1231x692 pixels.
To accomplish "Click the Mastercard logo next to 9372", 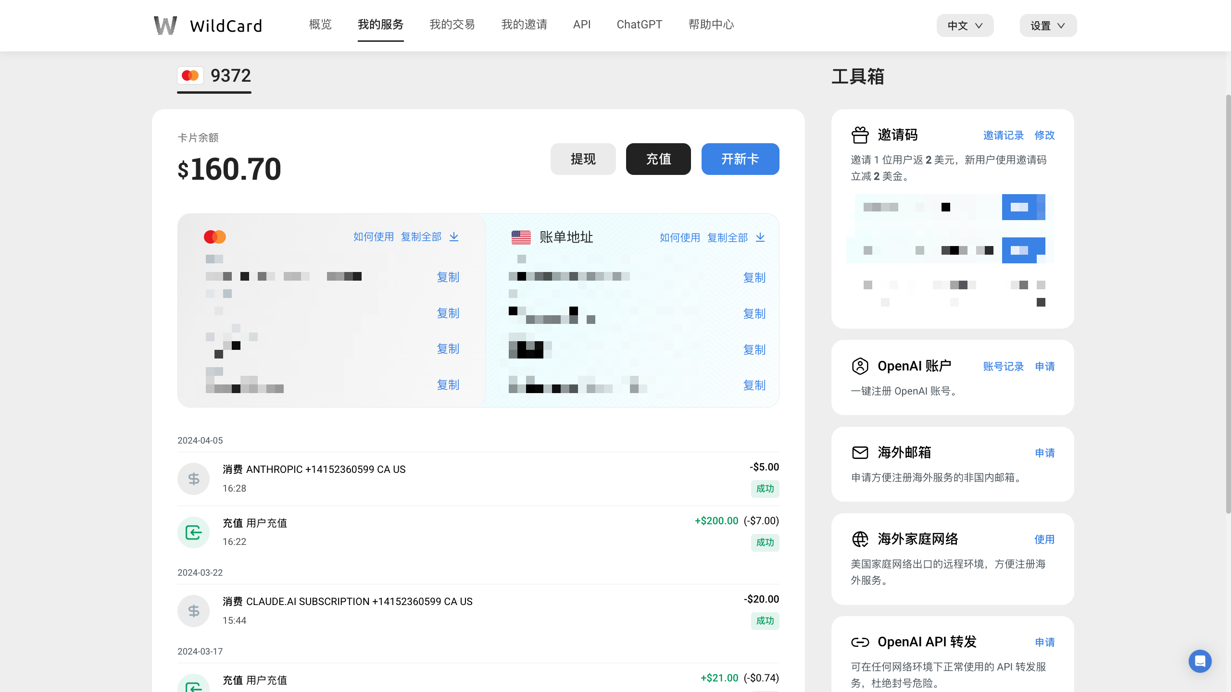I will [190, 75].
